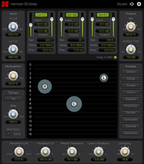Click the target icon next to Studio

(x=132, y=4)
